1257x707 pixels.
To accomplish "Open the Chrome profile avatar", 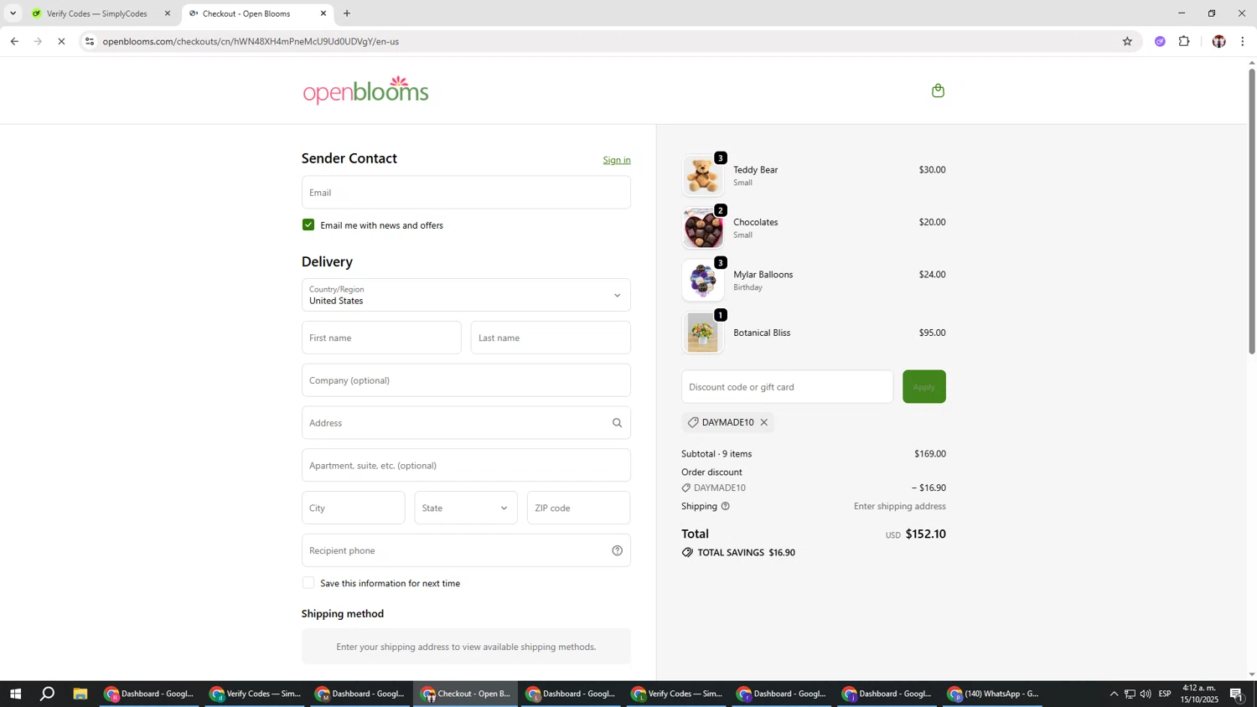I will (x=1218, y=41).
